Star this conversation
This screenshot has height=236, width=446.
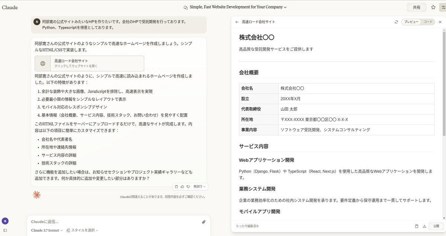point(433,7)
